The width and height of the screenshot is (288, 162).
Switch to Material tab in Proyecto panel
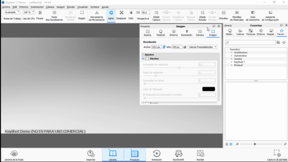(161, 33)
